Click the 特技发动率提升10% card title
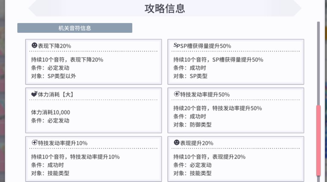 coord(63,143)
